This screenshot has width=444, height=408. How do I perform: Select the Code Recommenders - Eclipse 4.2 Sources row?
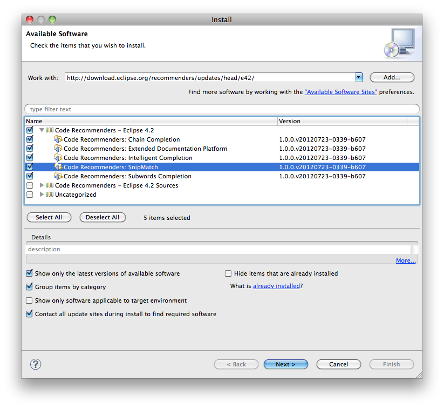222,185
